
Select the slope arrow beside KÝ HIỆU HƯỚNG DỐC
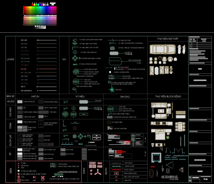tap(113, 43)
